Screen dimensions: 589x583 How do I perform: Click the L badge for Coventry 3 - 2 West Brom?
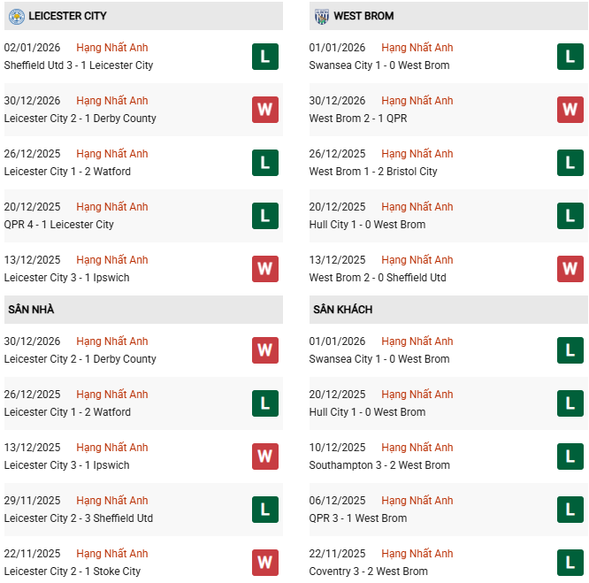click(570, 563)
